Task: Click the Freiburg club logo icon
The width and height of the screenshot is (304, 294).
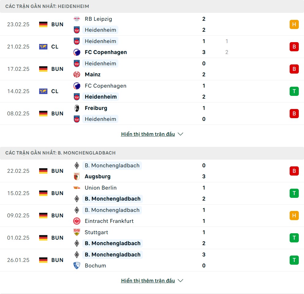Action: click(76, 108)
